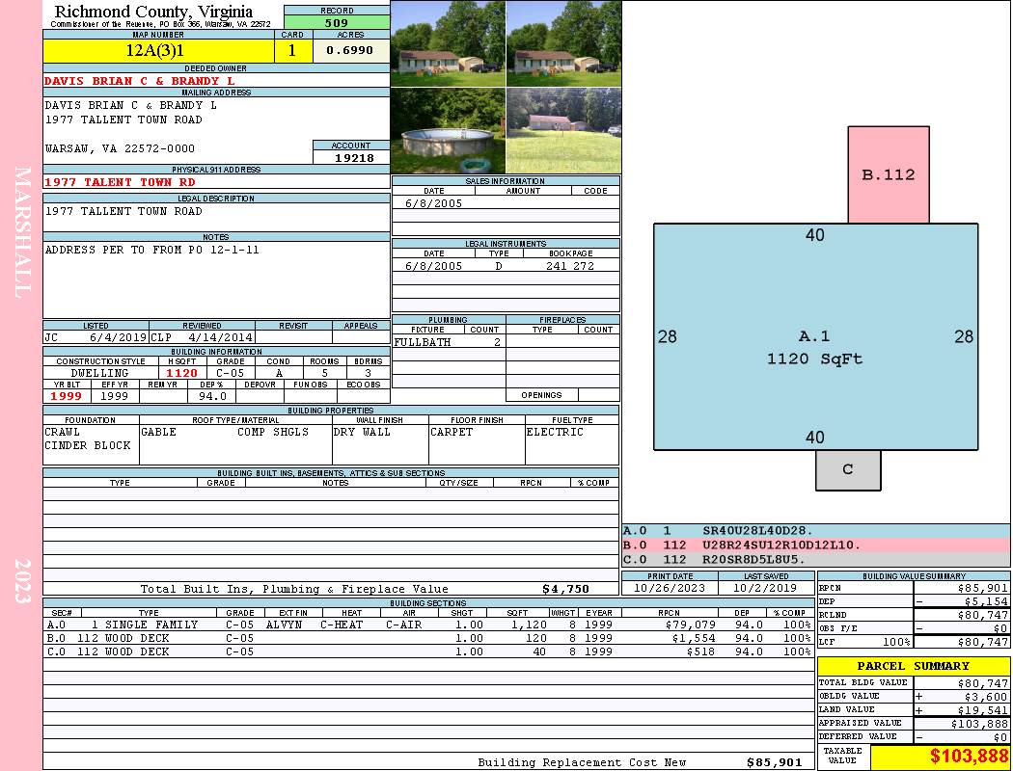Click the account number 19218
Viewport: 1013px width, 771px height.
[x=354, y=157]
